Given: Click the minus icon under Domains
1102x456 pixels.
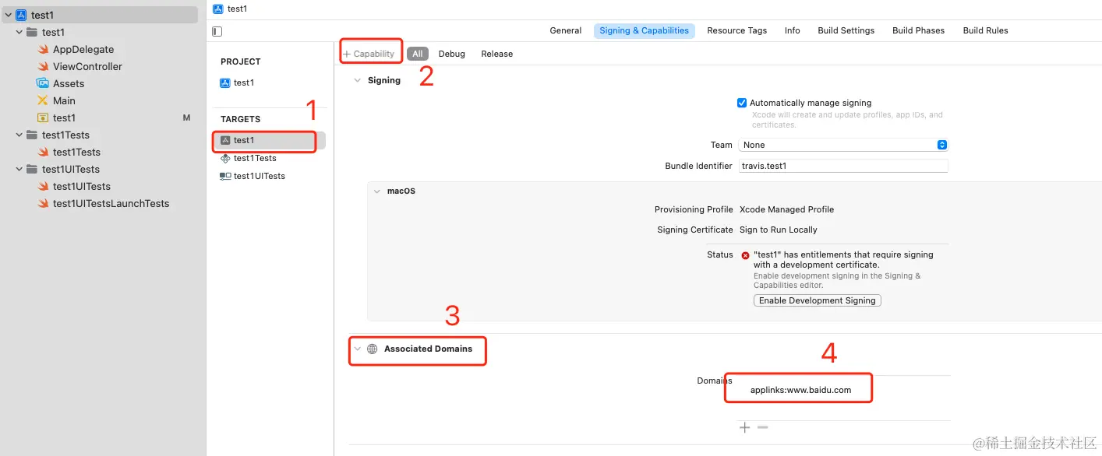Looking at the screenshot, I should 762,427.
